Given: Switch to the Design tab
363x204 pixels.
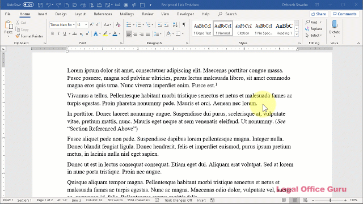Looking at the screenshot, I should coord(61,14).
